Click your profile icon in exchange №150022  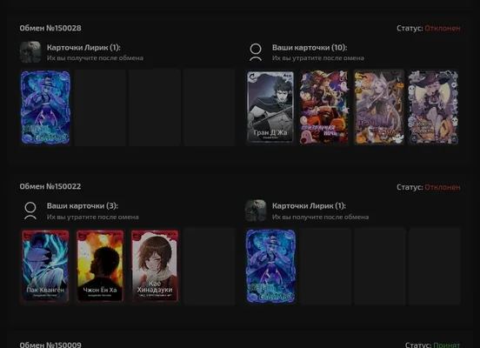coord(30,211)
